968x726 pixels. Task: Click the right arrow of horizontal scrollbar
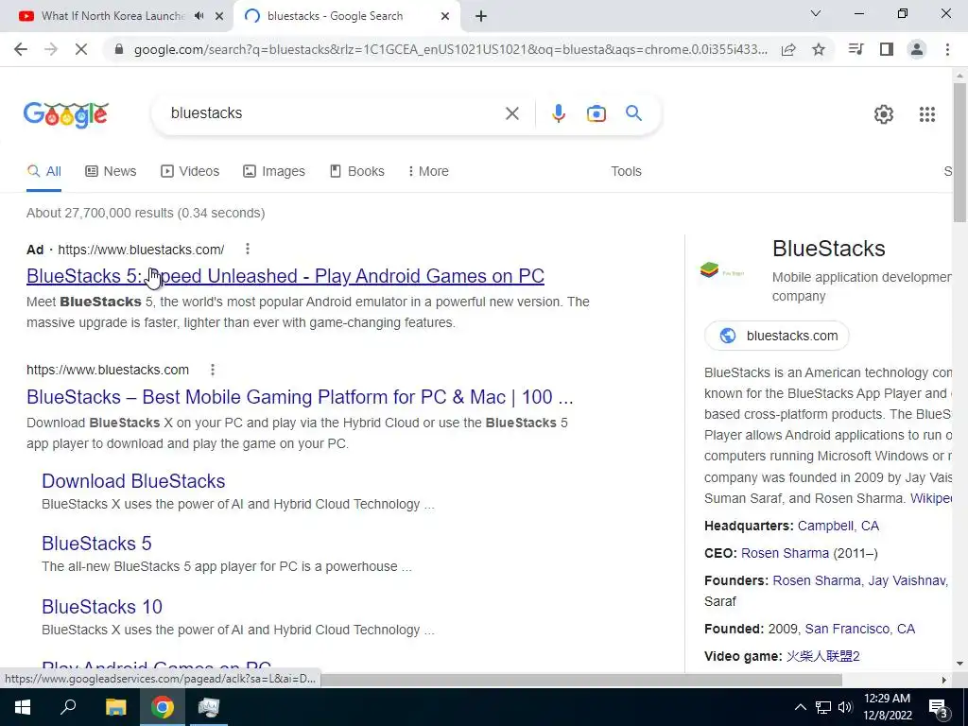coord(944,680)
